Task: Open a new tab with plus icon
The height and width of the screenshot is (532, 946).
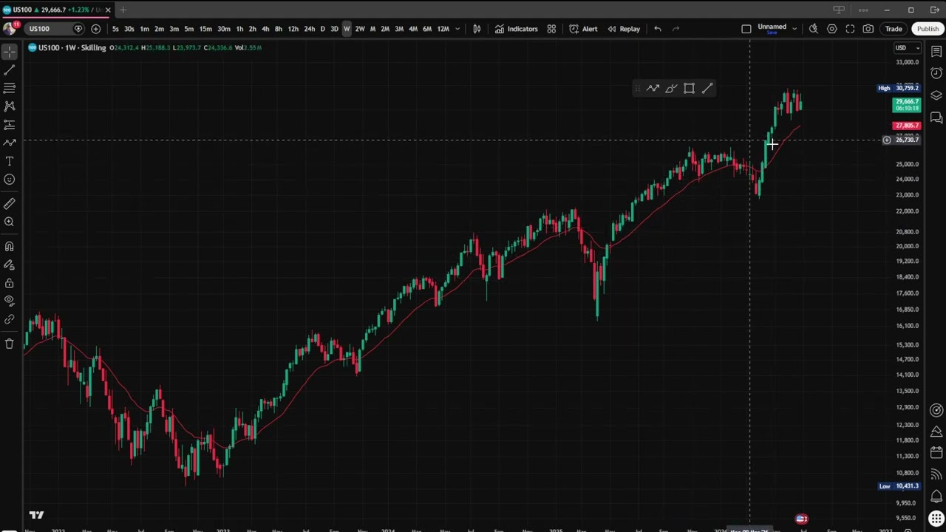Action: coord(123,10)
